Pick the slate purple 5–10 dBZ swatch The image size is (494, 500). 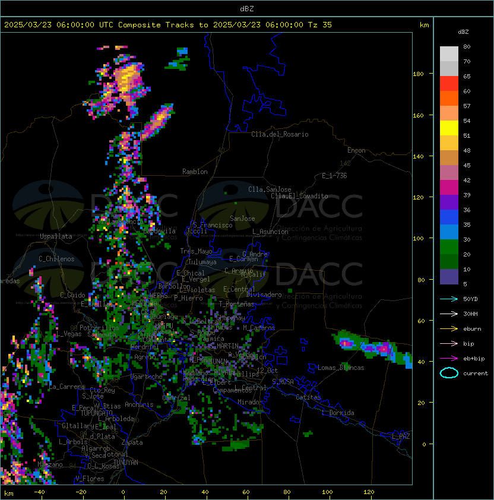point(449,277)
